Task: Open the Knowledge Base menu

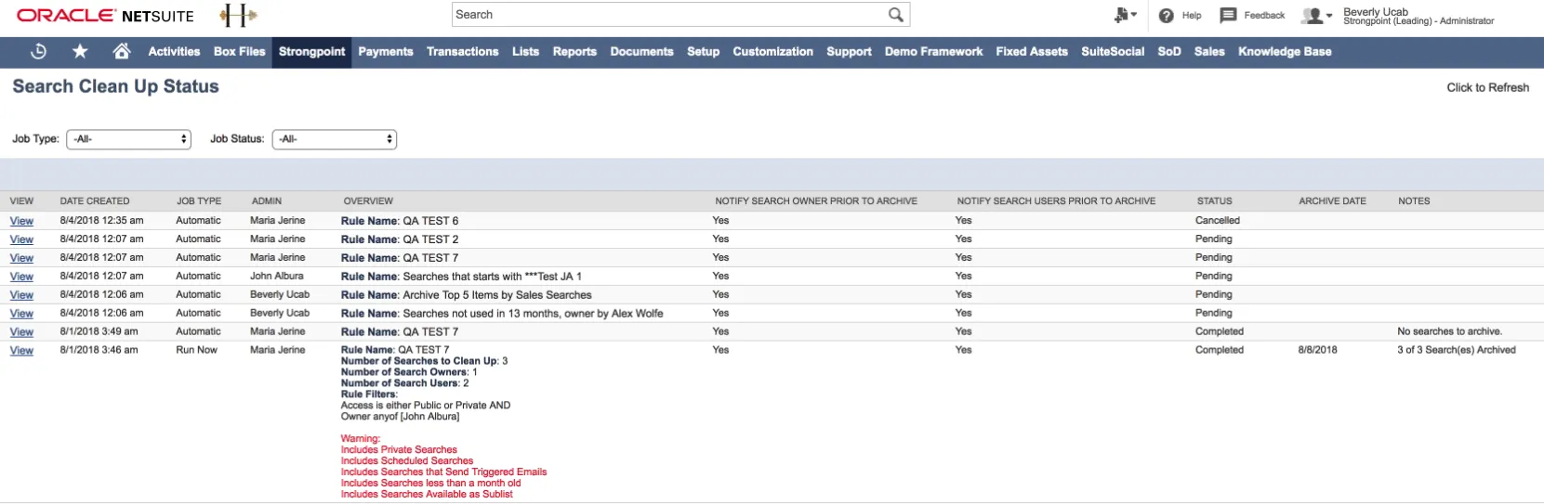Action: 1285,52
